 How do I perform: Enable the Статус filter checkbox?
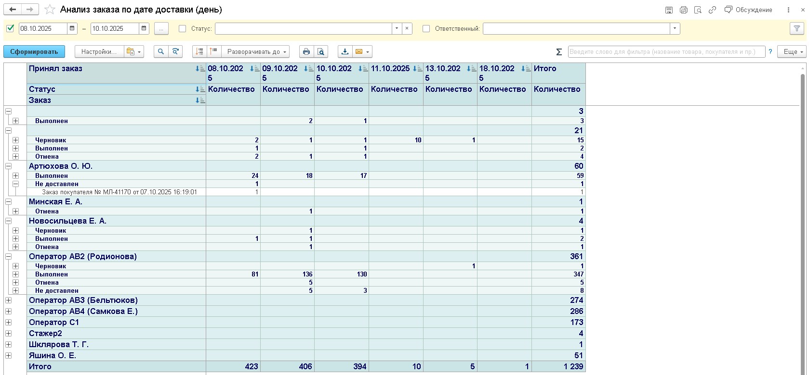pyautogui.click(x=183, y=29)
